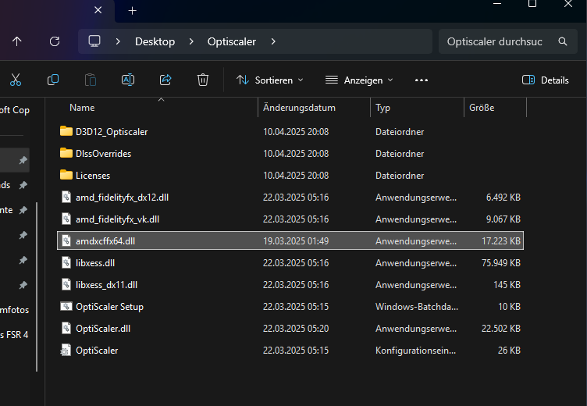The width and height of the screenshot is (587, 406).
Task: Click the Licenses folder icon
Action: [66, 175]
